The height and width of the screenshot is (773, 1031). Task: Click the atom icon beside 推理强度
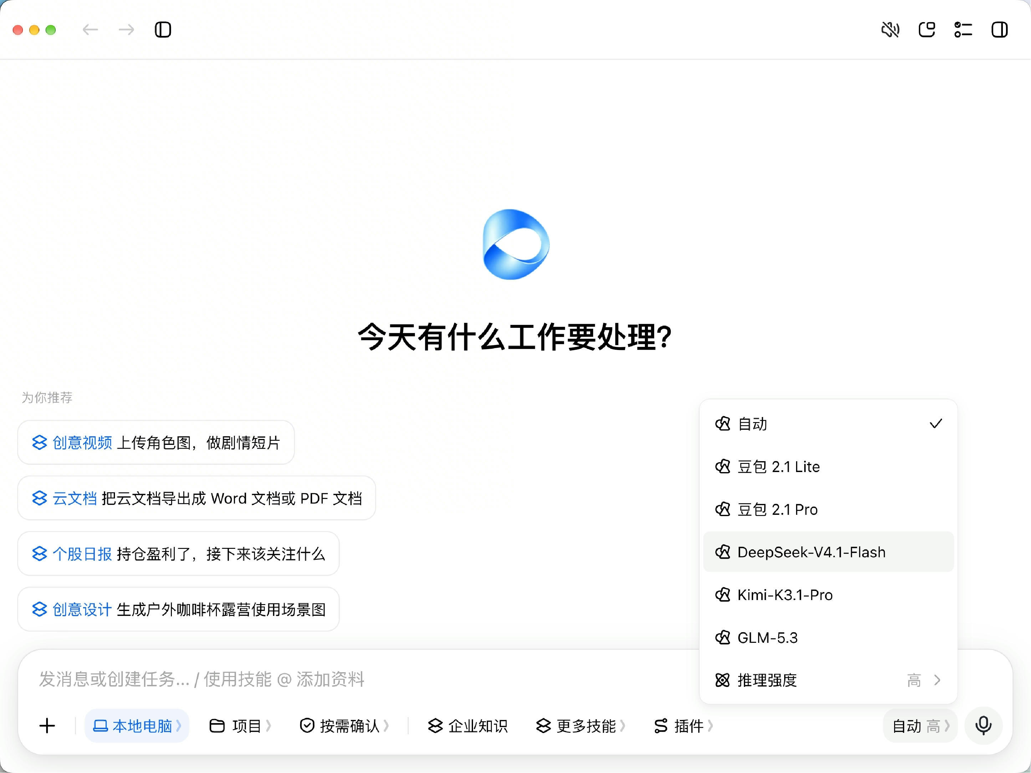[722, 680]
